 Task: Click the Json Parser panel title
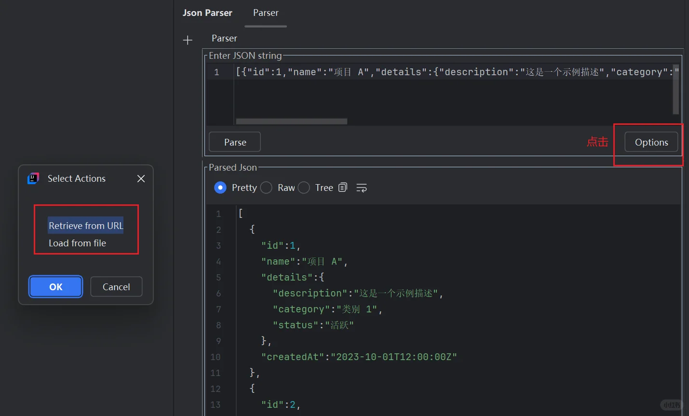pos(207,13)
